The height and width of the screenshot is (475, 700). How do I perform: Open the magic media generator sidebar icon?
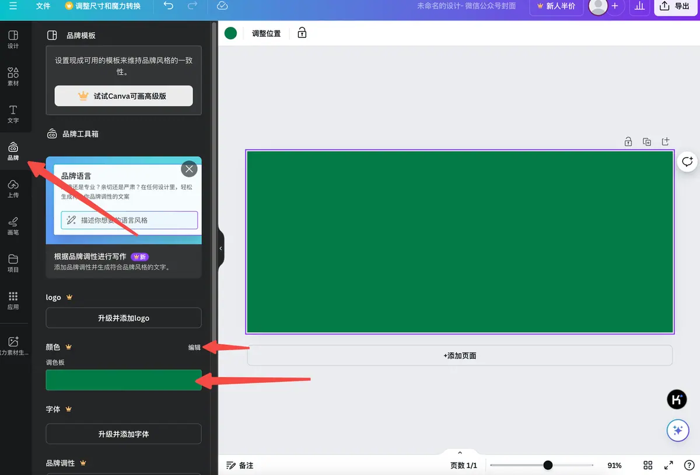tap(13, 346)
